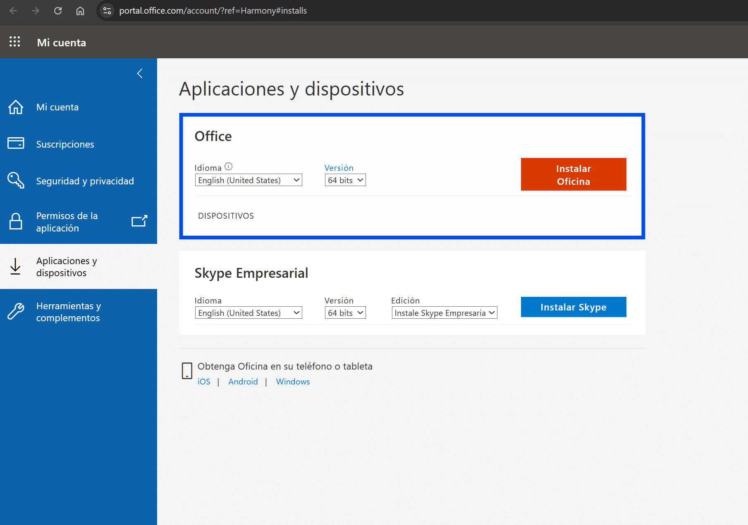
Task: Select Aplicaciones y dispositivos menu item
Action: pyautogui.click(x=79, y=267)
